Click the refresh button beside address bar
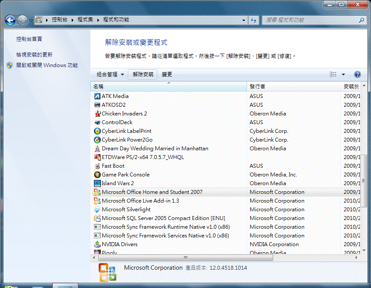Viewport: 371px width, 288px height. 254,20
